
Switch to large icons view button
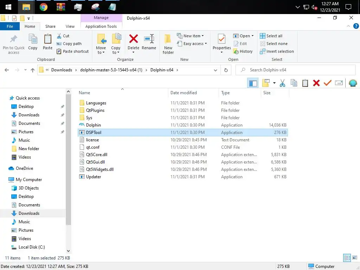coord(355,258)
